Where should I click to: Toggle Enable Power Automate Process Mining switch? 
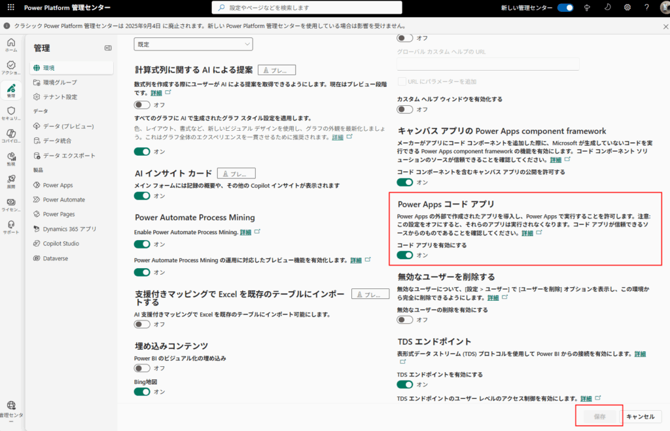[142, 244]
